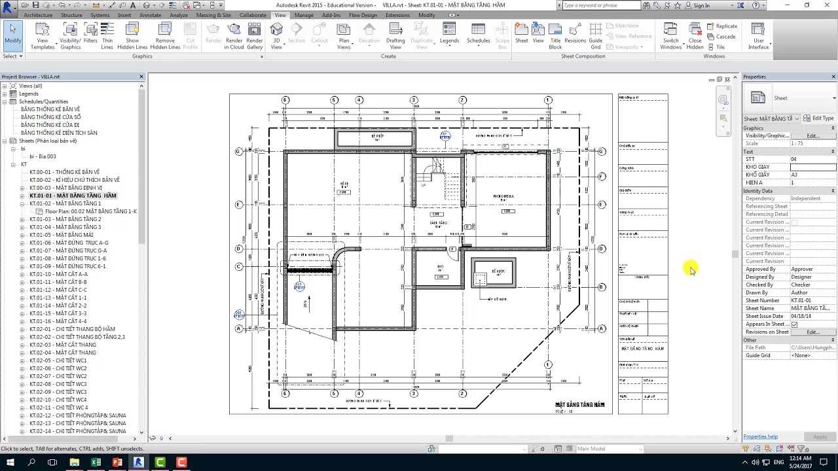Select sheet KT.02-01 - CHI TIẾT THANG BỘ HẦM
Image resolution: width=838 pixels, height=471 pixels.
coord(72,329)
